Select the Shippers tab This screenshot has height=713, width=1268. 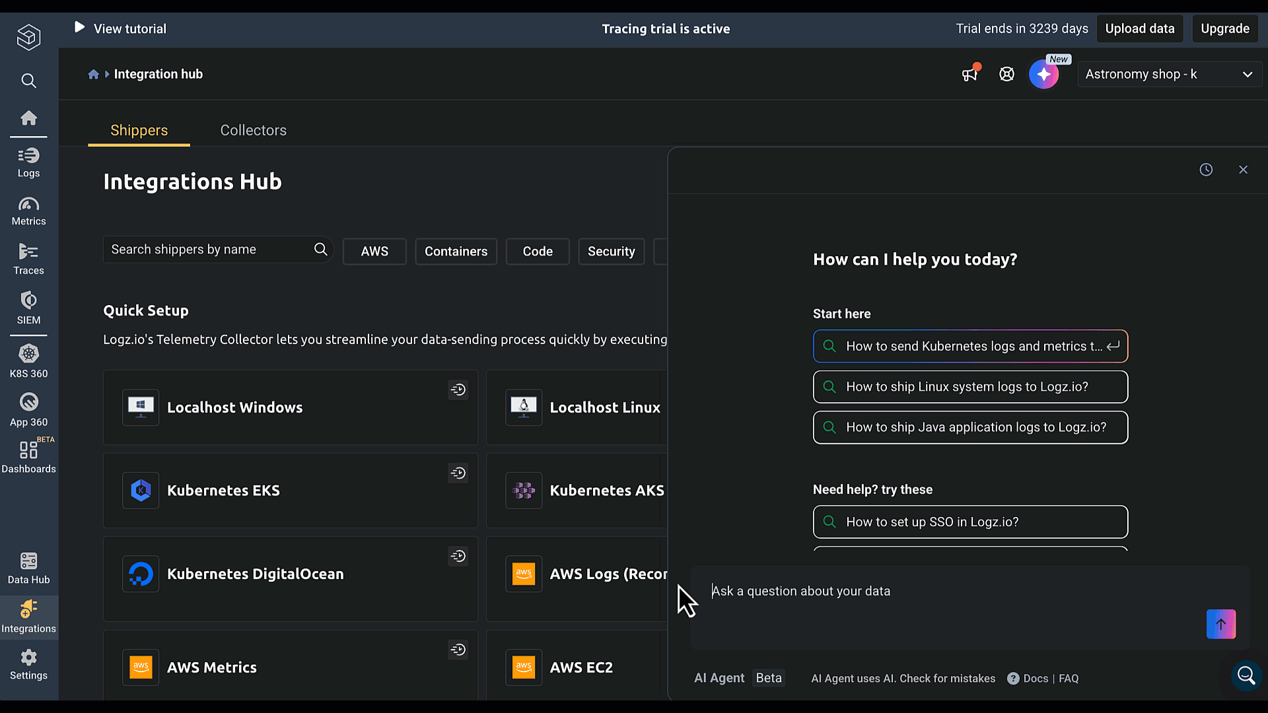point(139,130)
